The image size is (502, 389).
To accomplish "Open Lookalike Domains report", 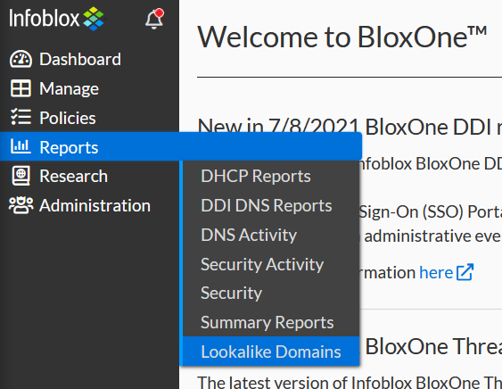I will pos(271,352).
